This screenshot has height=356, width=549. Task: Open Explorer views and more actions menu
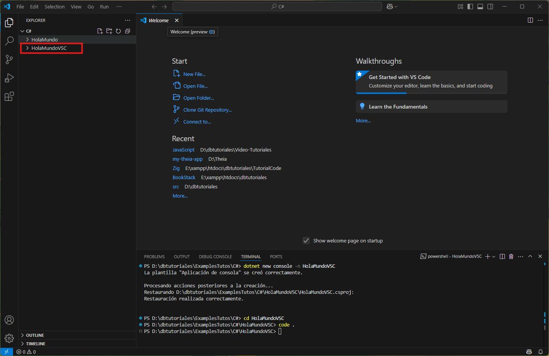click(128, 20)
